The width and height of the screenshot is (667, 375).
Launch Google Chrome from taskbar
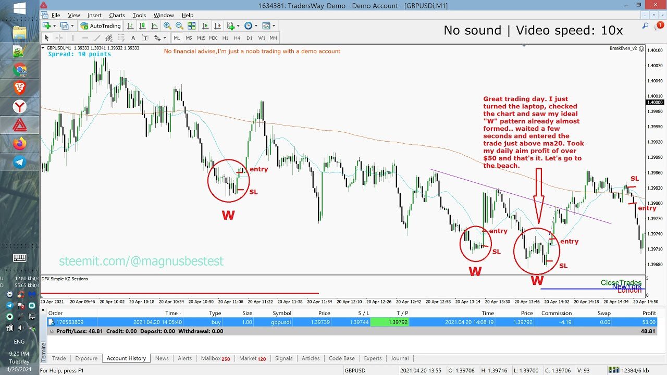click(20, 69)
